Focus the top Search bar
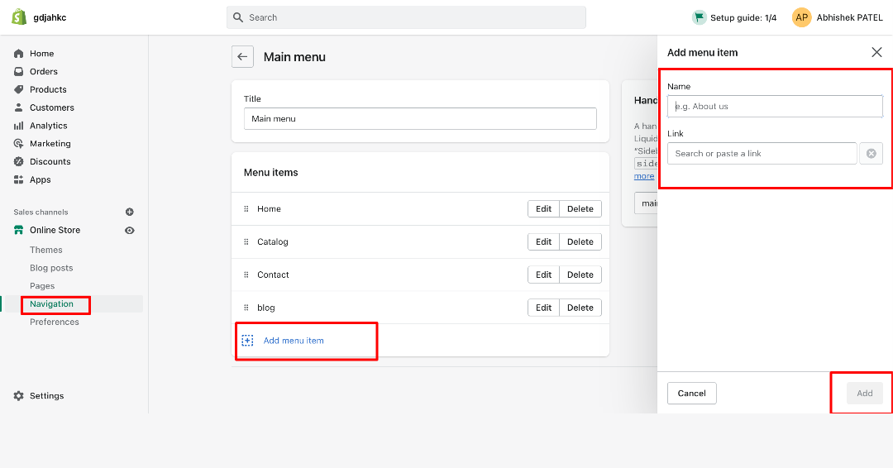 click(x=406, y=17)
